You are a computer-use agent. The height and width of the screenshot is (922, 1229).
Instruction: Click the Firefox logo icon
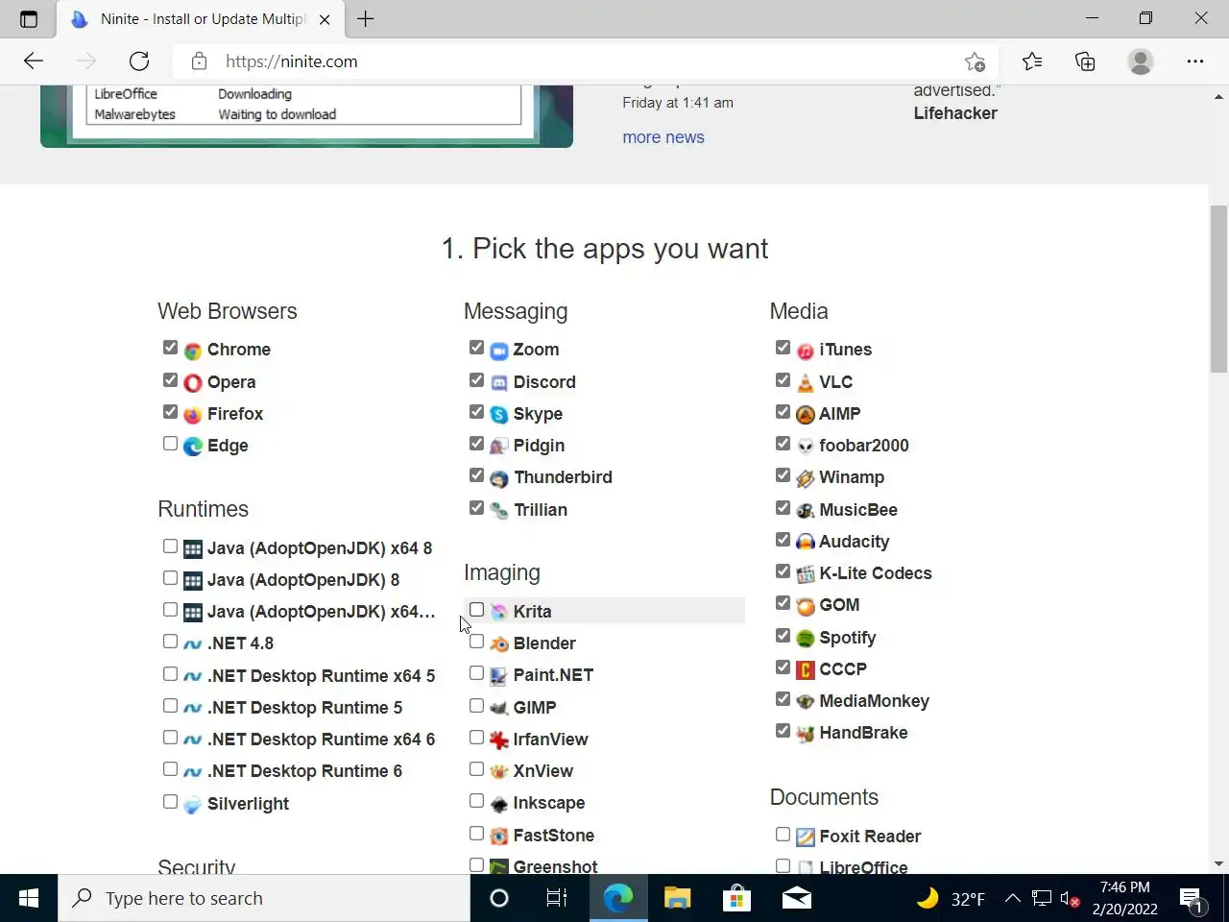click(x=193, y=415)
